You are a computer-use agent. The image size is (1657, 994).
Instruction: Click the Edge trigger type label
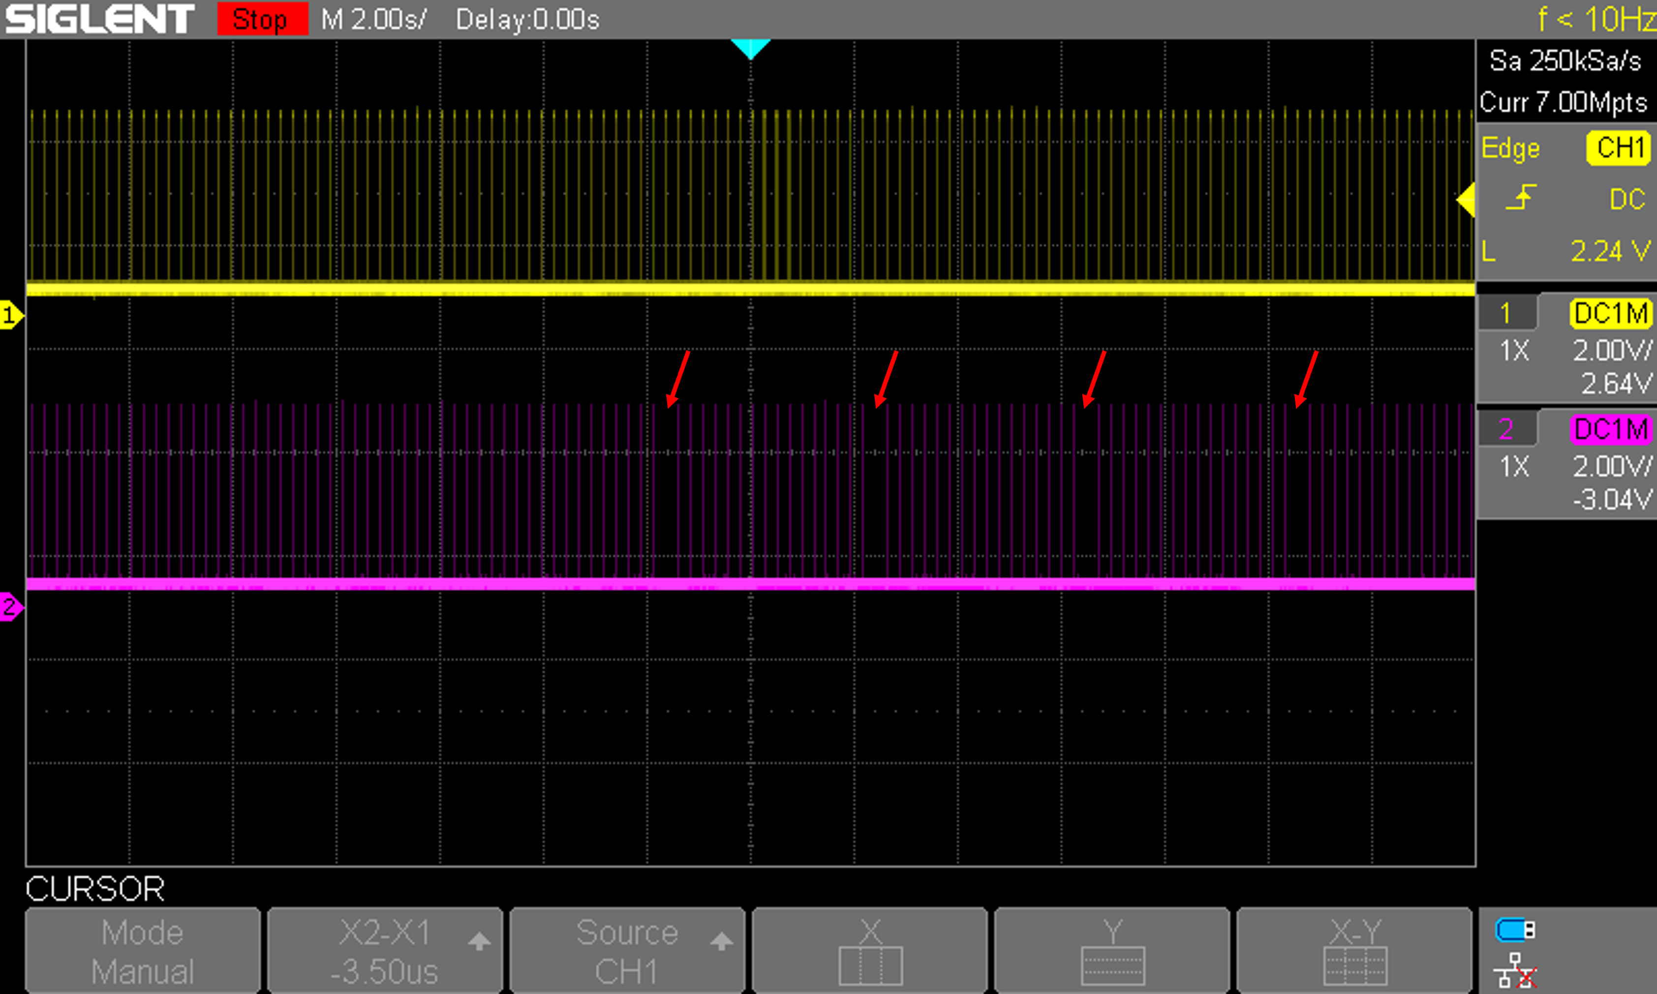point(1511,148)
